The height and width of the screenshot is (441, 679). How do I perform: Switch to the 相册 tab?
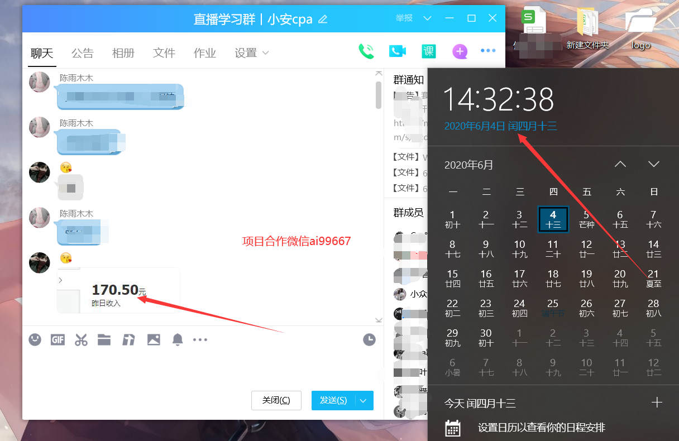123,54
